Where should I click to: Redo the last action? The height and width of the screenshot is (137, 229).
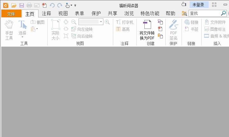pos(60,5)
